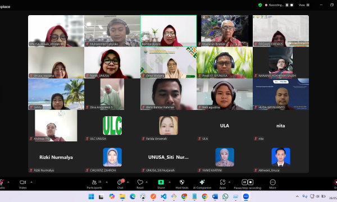
Task: Toggle the Video camera on or off
Action: pyautogui.click(x=23, y=184)
